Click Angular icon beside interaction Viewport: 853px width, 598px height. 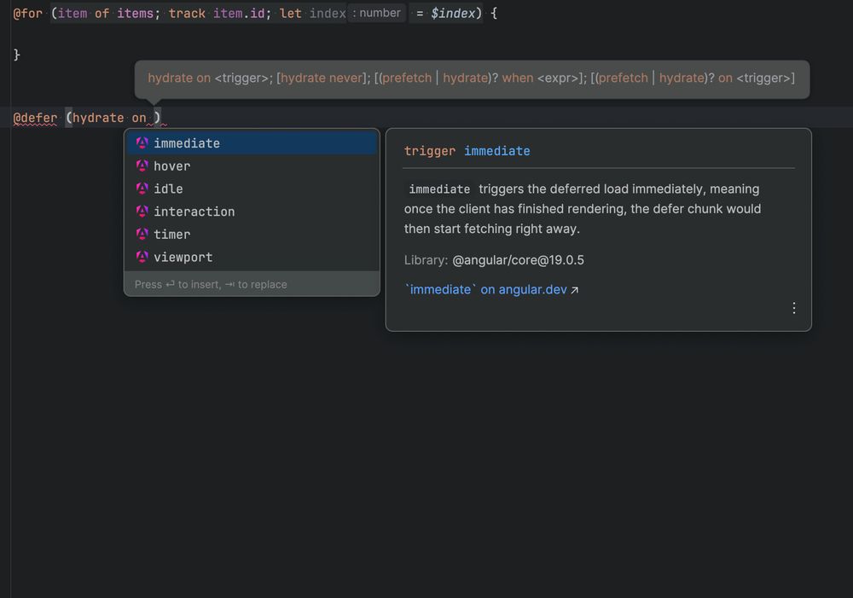pyautogui.click(x=142, y=211)
